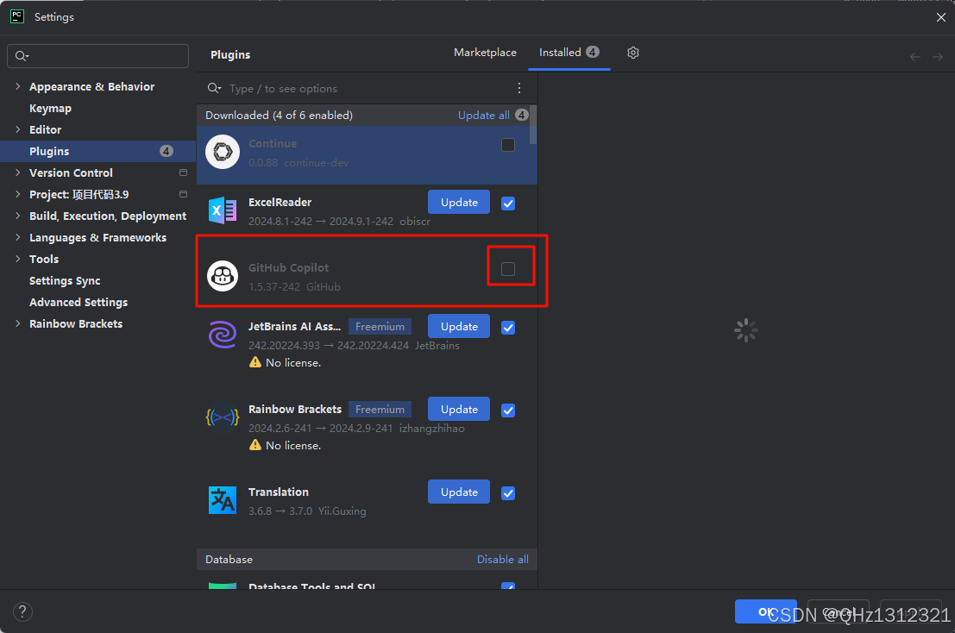This screenshot has height=633, width=955.
Task: Open Settings Sync page
Action: pos(65,280)
